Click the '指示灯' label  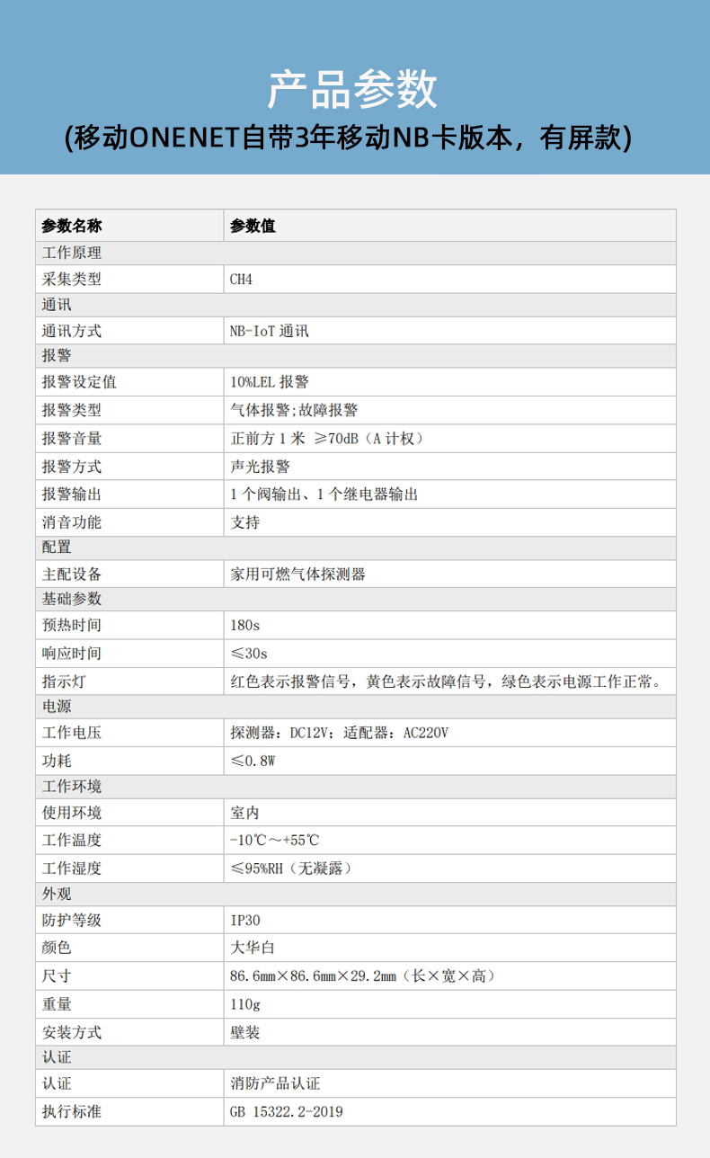[64, 681]
